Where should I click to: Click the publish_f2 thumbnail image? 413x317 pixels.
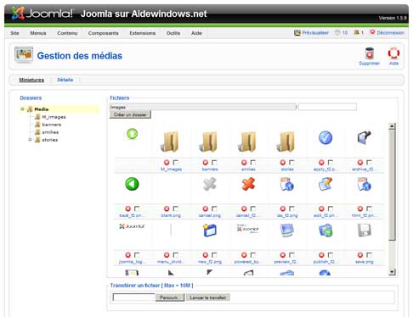point(325,231)
